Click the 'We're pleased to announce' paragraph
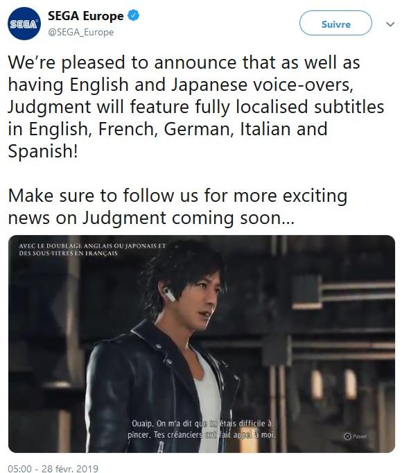The width and height of the screenshot is (402, 473). tap(196, 107)
